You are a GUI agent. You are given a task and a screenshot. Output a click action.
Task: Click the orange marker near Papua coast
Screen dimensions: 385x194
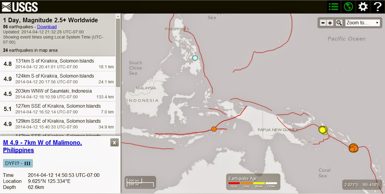pyautogui.click(x=214, y=128)
